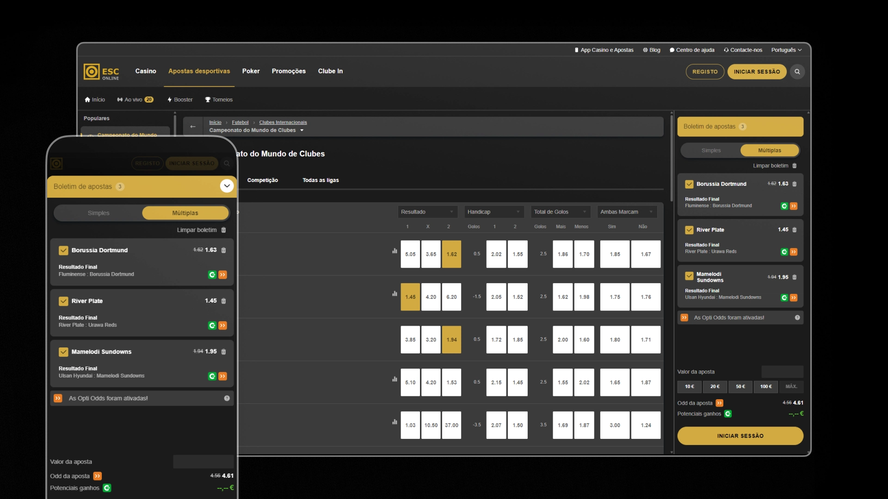Uncheck River Plate in mobile bet slip

click(63, 301)
